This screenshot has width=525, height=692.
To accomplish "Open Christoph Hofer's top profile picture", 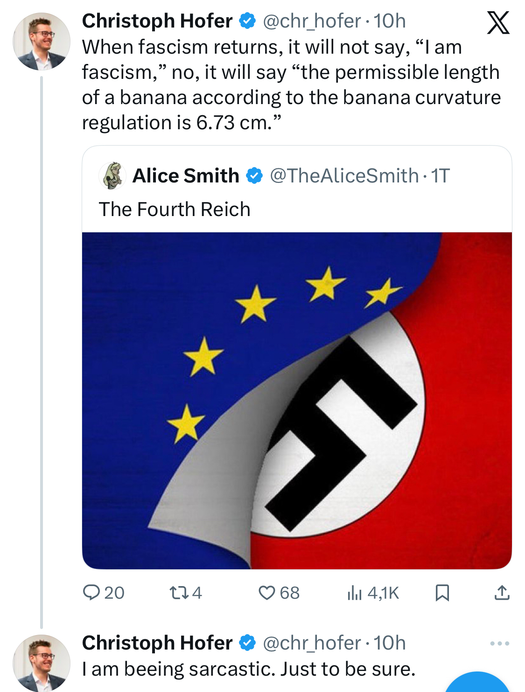I will (42, 42).
